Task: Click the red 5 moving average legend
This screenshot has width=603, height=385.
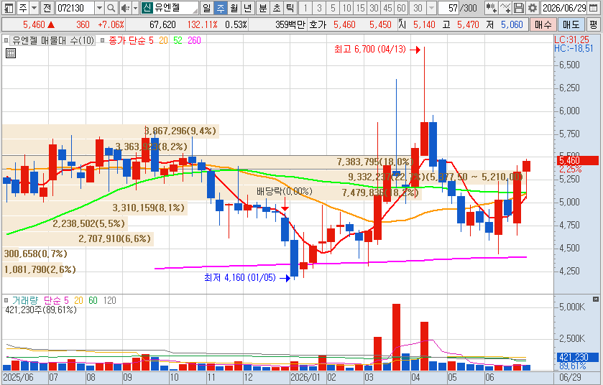Action: click(x=151, y=40)
